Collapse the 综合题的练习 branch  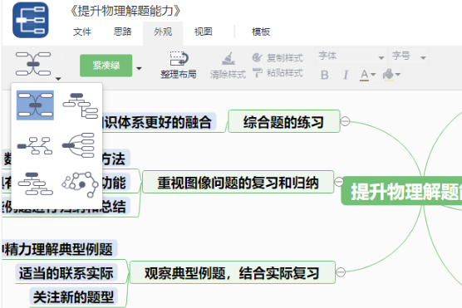345,121
